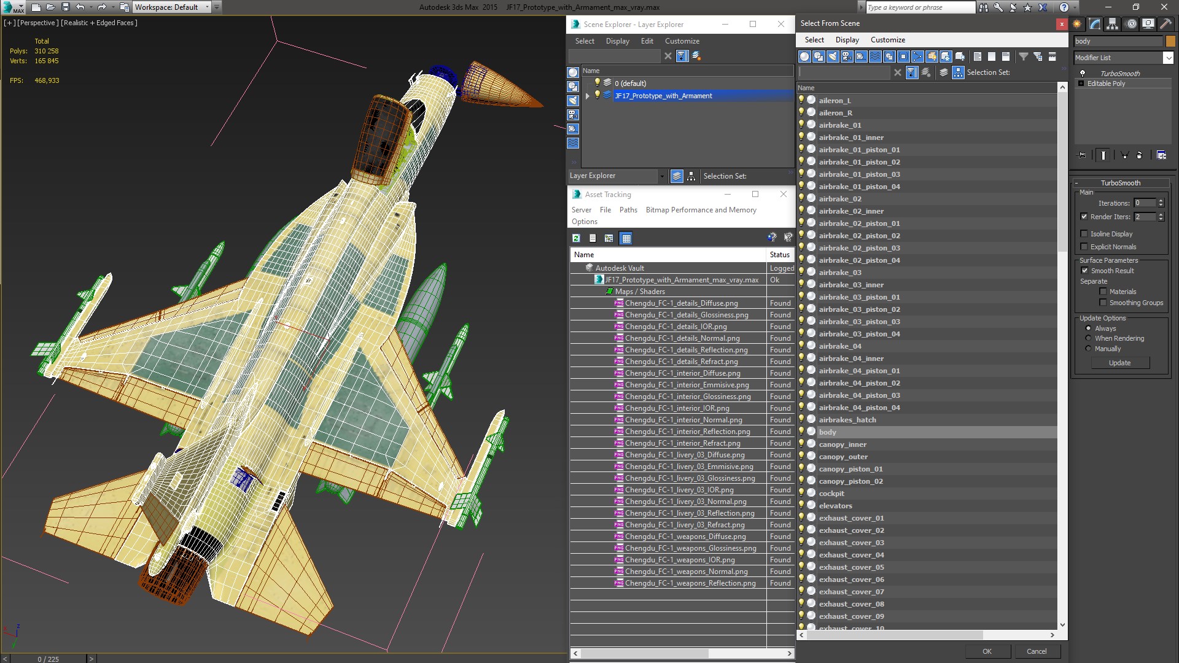Click Pin Stack icon in modifier panel

click(x=1082, y=155)
